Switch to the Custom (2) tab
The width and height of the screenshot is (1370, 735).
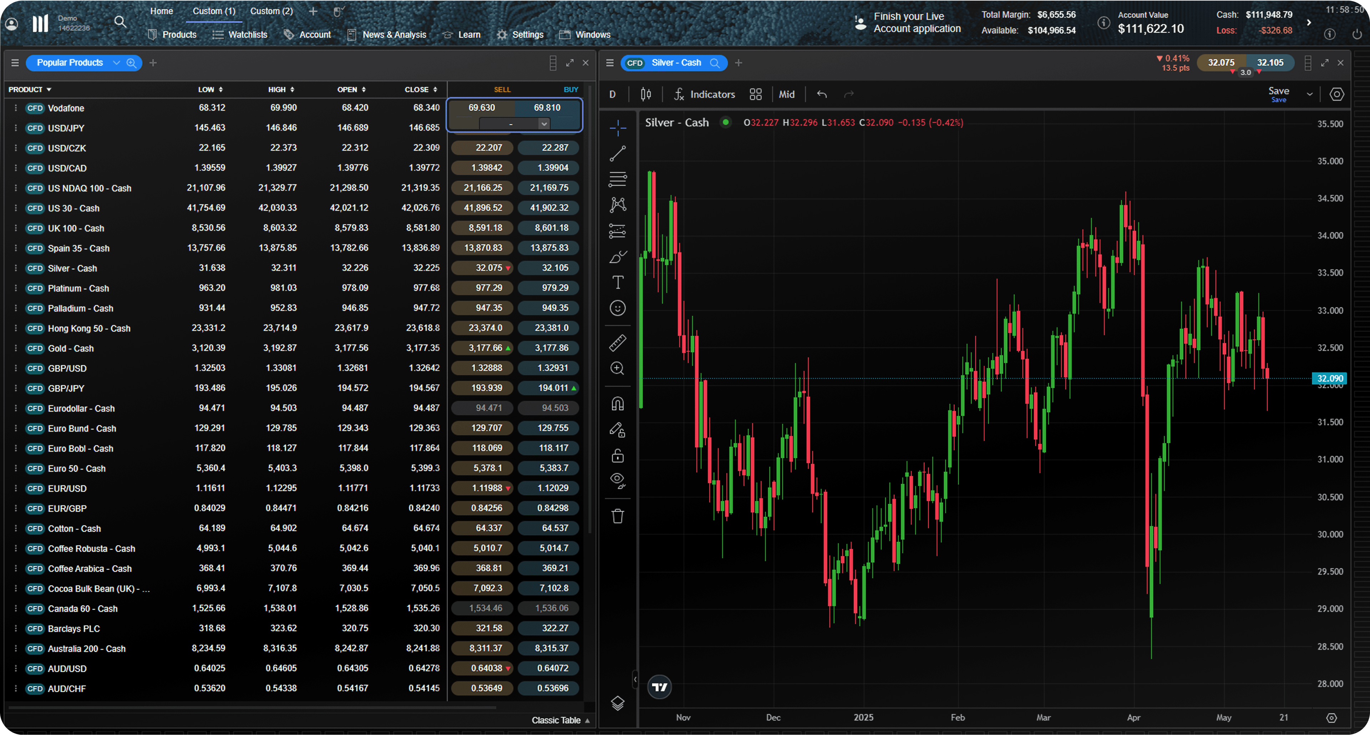[271, 11]
